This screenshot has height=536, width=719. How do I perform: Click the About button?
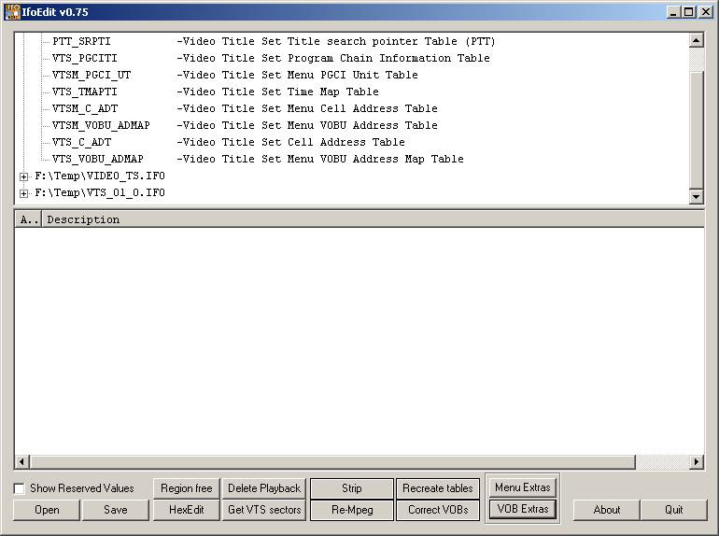click(x=607, y=510)
